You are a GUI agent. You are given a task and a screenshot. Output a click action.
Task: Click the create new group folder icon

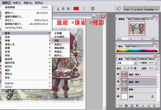pyautogui.click(x=143, y=106)
